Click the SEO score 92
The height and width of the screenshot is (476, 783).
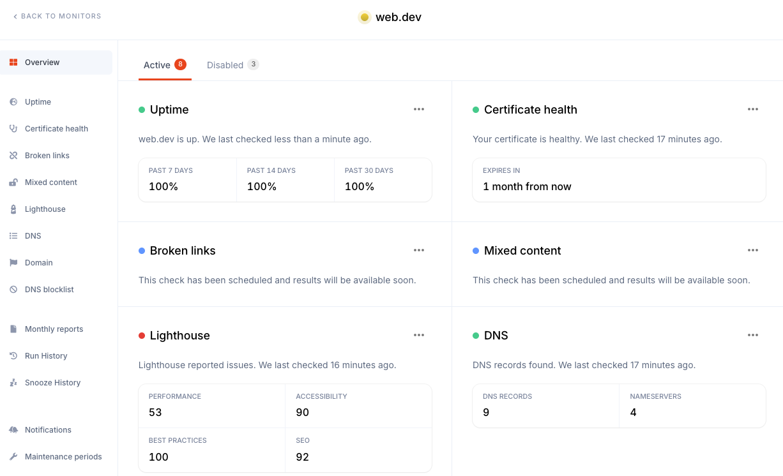tap(303, 457)
